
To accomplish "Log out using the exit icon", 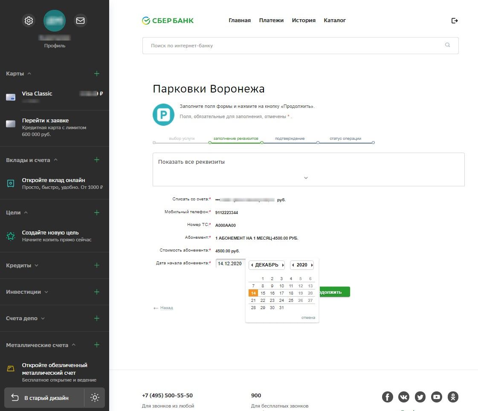I will pos(455,21).
